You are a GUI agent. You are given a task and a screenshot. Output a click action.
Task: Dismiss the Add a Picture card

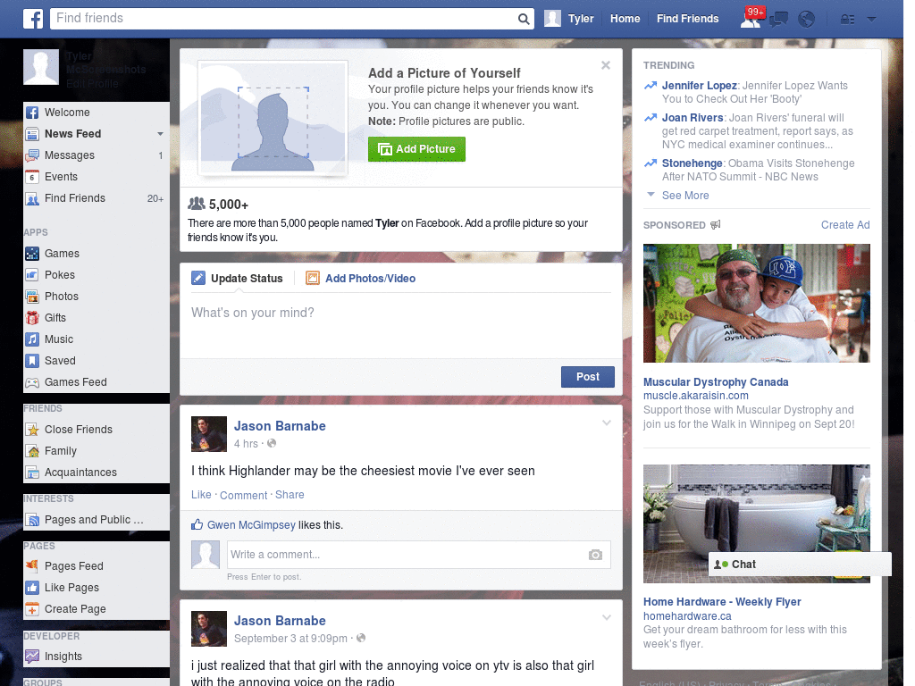tap(606, 65)
